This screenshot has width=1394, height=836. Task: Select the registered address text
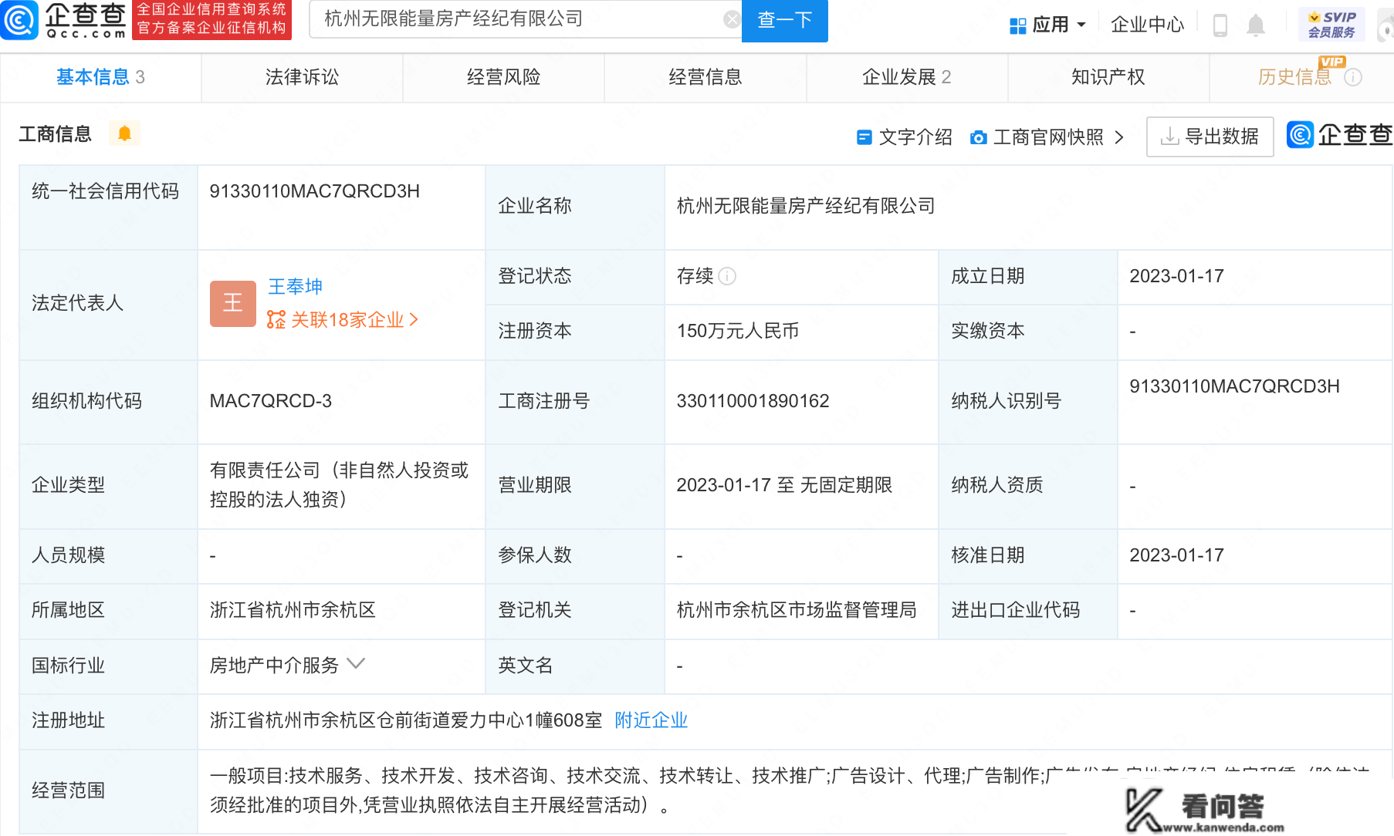pyautogui.click(x=406, y=720)
